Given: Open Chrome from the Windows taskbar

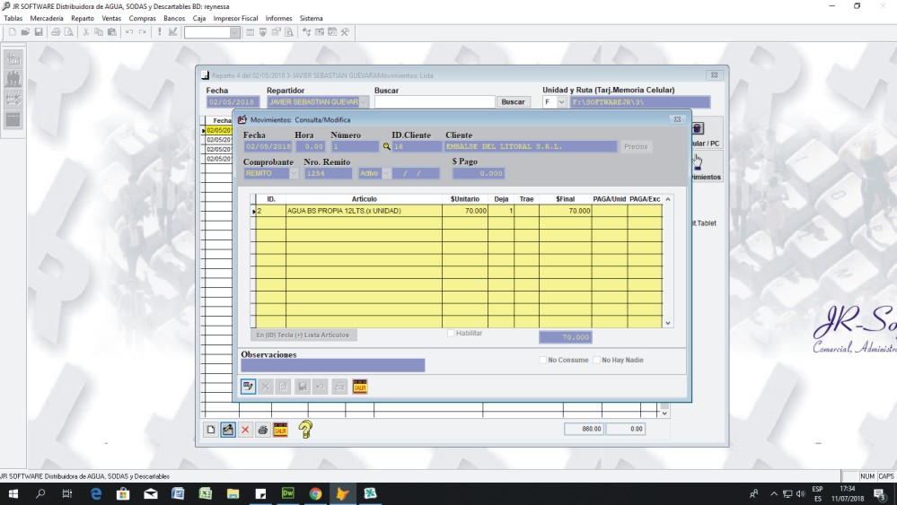Looking at the screenshot, I should [x=315, y=493].
